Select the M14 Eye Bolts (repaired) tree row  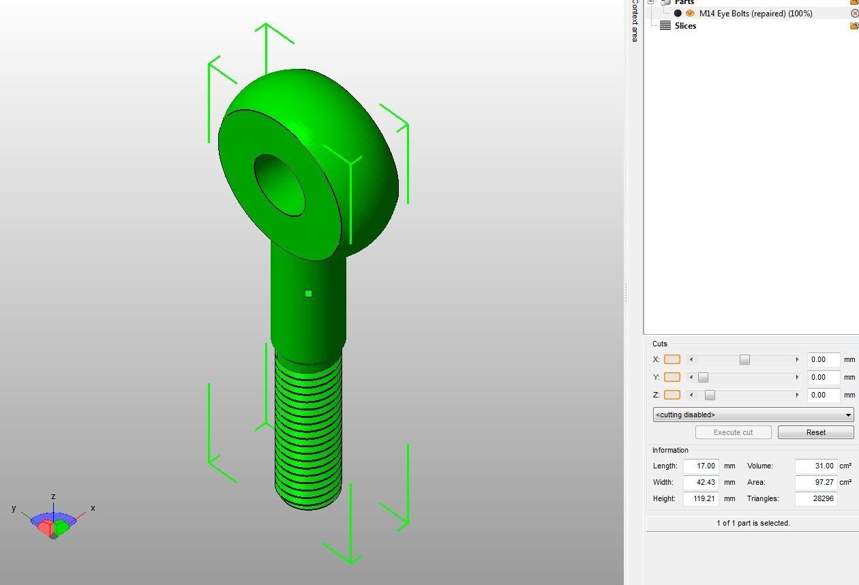752,13
